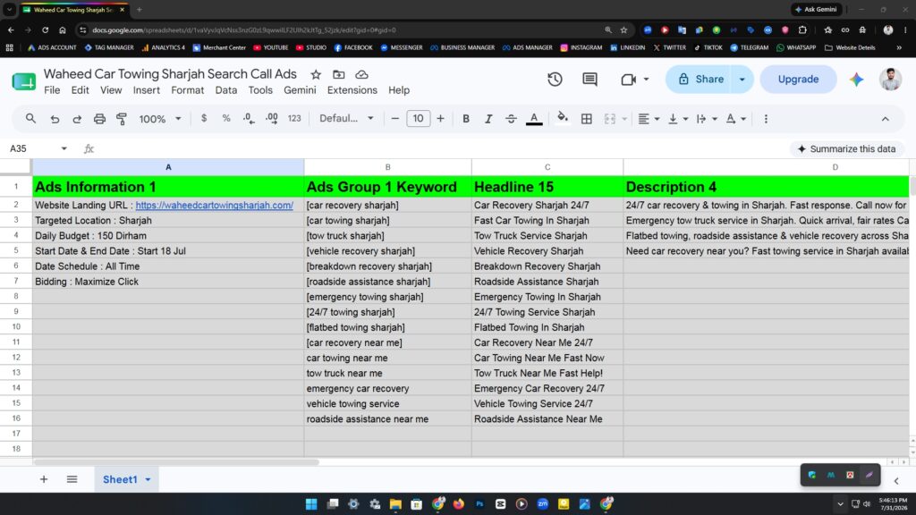The image size is (916, 515).
Task: Open the Edit menu
Action: pyautogui.click(x=80, y=90)
